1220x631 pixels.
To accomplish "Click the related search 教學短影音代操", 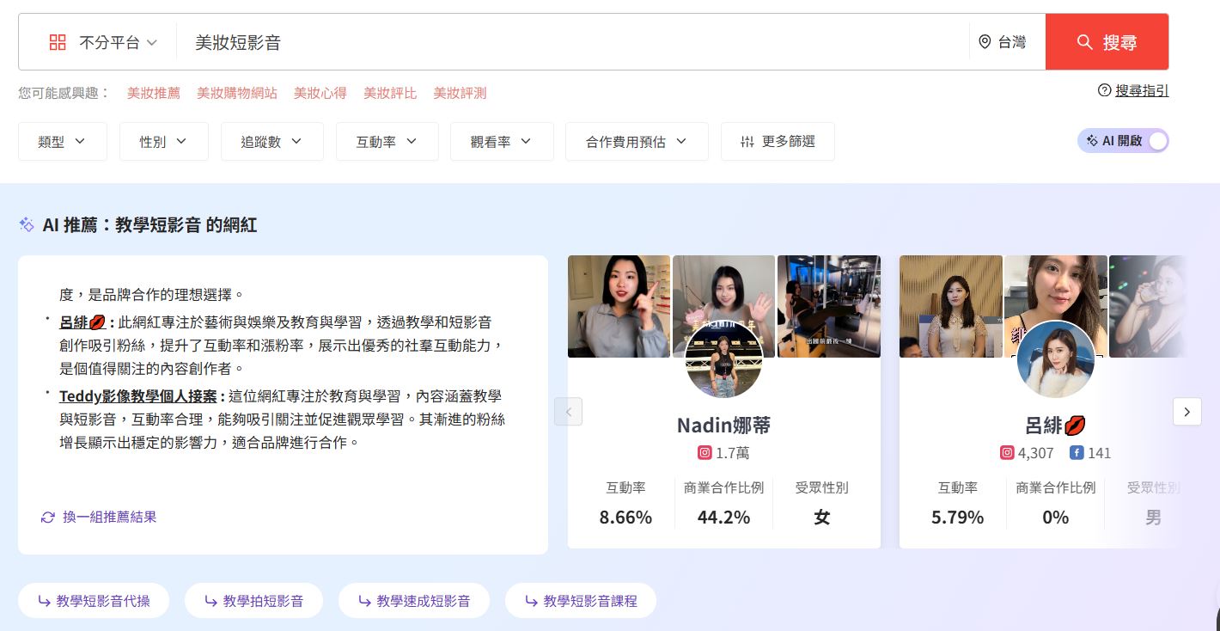I will [x=94, y=601].
